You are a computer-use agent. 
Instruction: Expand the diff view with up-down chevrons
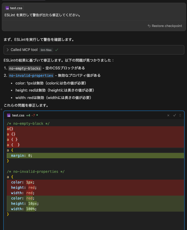pyautogui.click(x=180, y=115)
